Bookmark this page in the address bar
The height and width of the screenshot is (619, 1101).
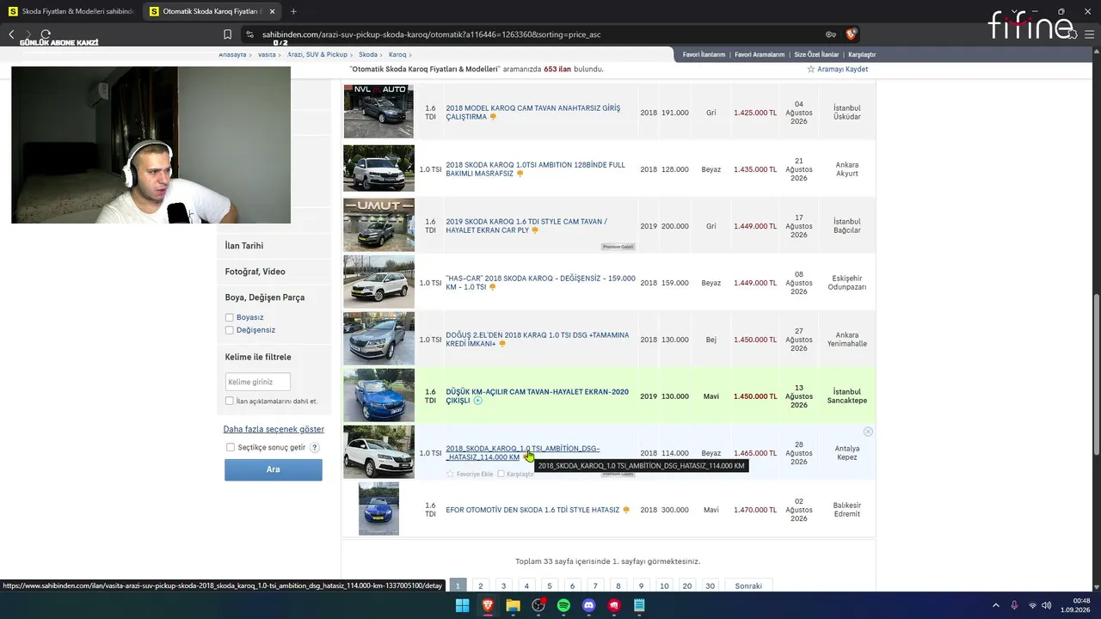tap(227, 34)
